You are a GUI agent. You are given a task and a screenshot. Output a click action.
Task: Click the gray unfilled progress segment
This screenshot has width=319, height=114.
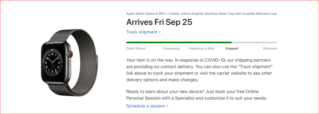pyautogui.click(x=254, y=42)
